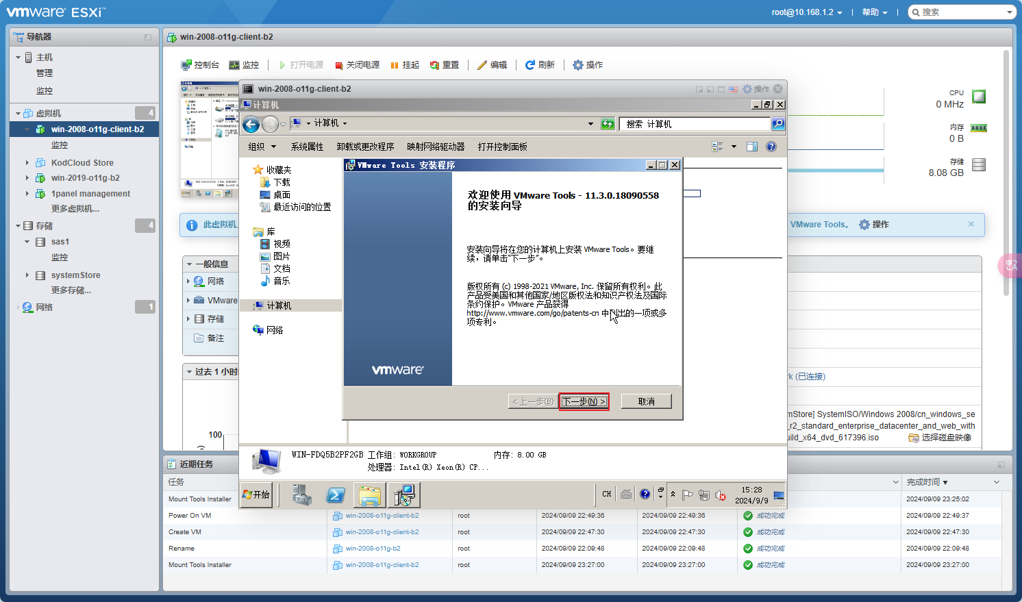
Task: Open the view options dropdown arrow in explorer
Action: [734, 147]
